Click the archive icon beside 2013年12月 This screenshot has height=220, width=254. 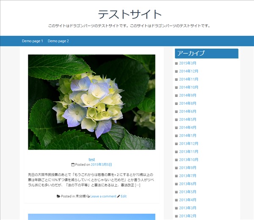point(177,144)
